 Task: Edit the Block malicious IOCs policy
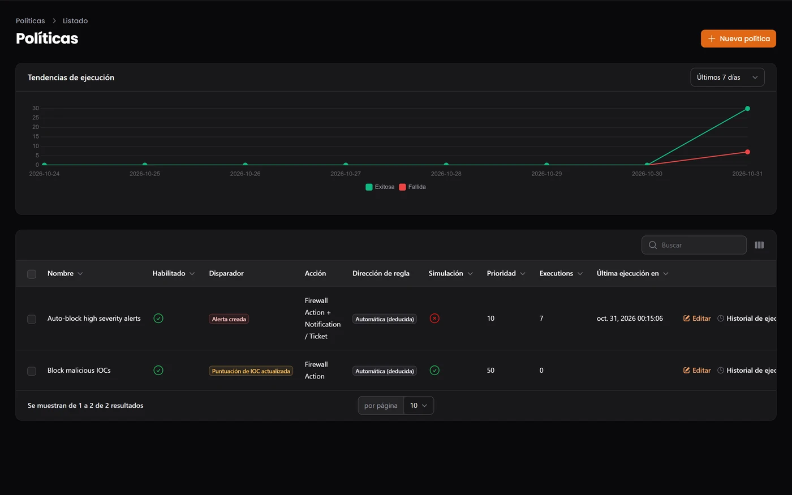coord(697,371)
